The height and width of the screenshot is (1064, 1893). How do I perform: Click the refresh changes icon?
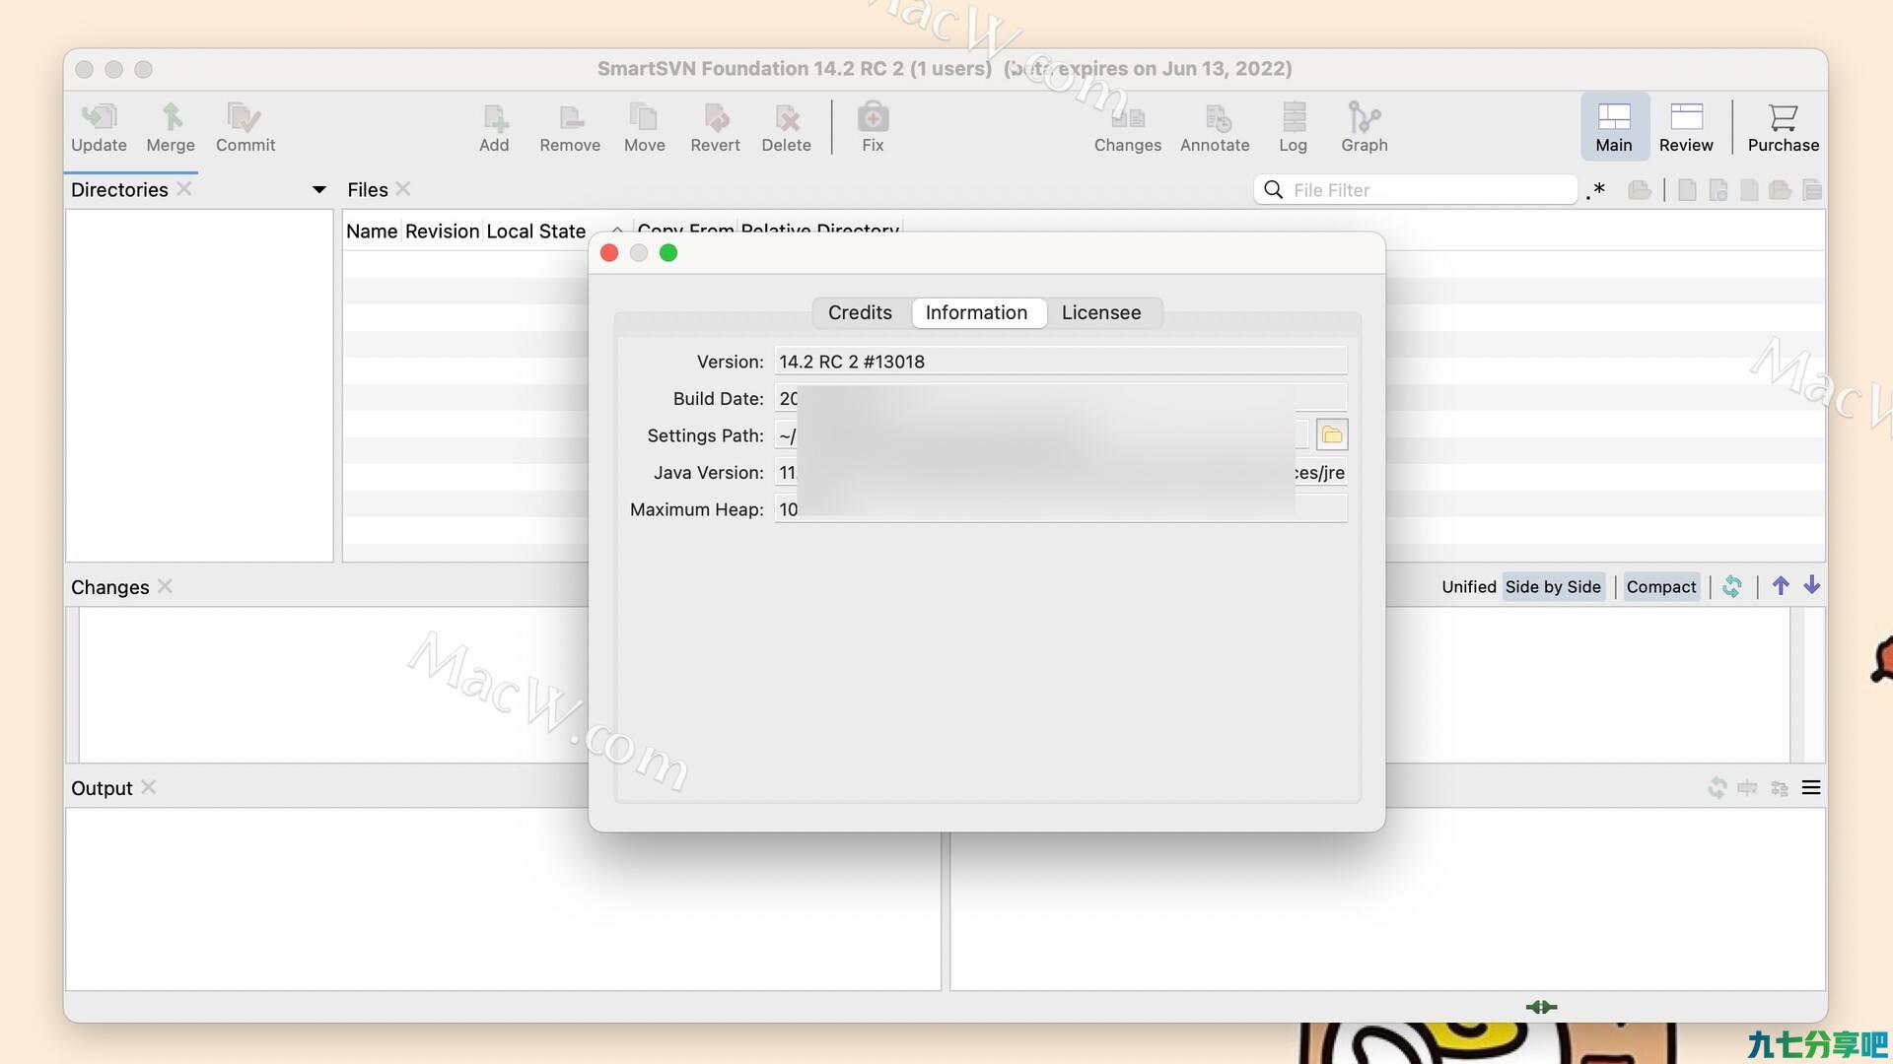(x=1732, y=586)
